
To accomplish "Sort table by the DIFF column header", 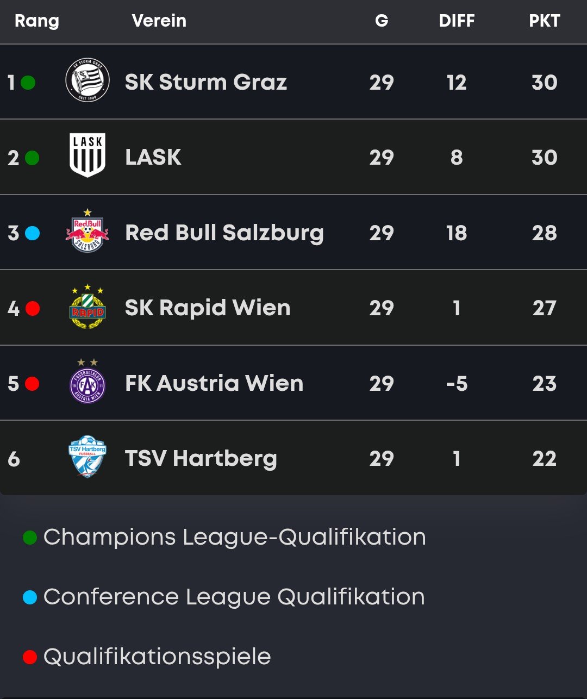I will [x=457, y=21].
